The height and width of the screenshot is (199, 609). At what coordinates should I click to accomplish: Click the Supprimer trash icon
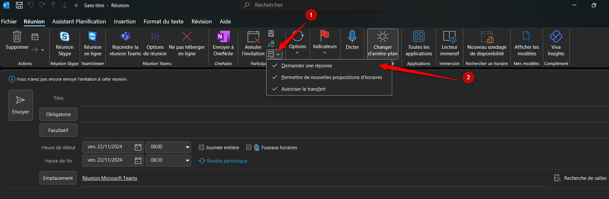click(x=17, y=37)
